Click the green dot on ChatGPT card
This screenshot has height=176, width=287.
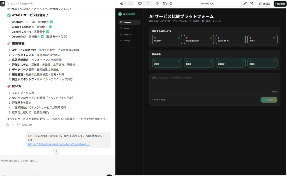pos(155,38)
